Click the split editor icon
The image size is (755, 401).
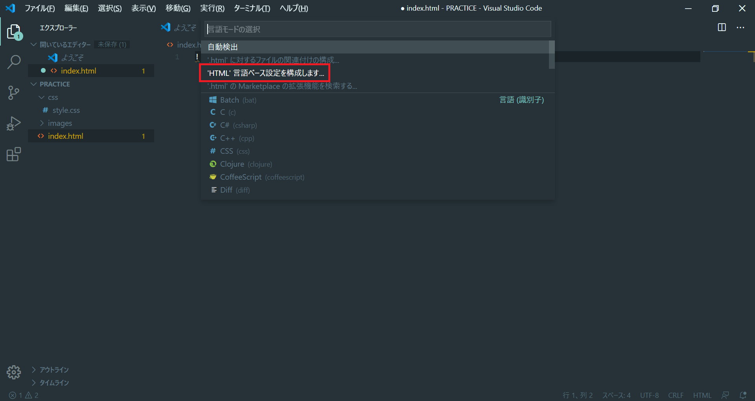(x=722, y=28)
